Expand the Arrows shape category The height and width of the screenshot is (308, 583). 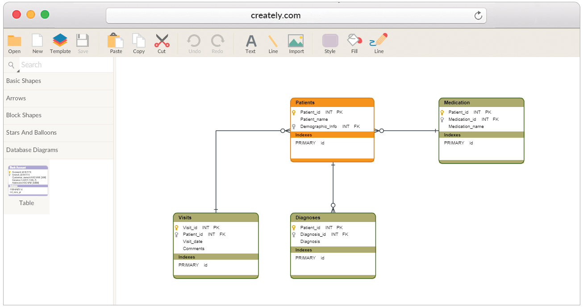coord(16,98)
